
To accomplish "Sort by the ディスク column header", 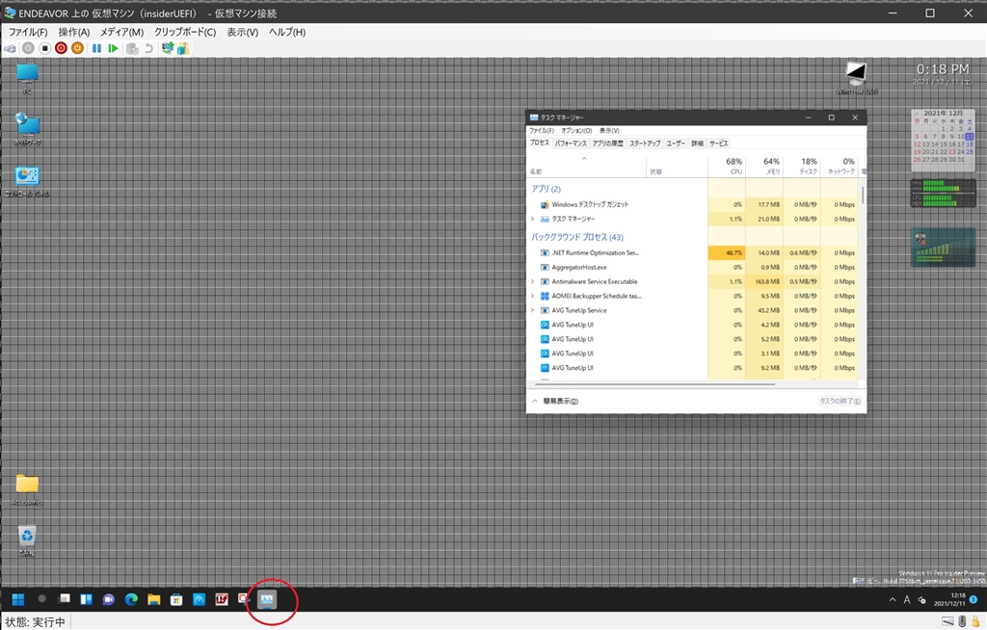I will 802,166.
